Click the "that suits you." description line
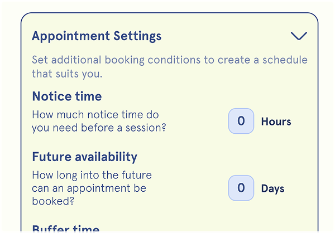This screenshot has width=335, height=233. pyautogui.click(x=68, y=73)
